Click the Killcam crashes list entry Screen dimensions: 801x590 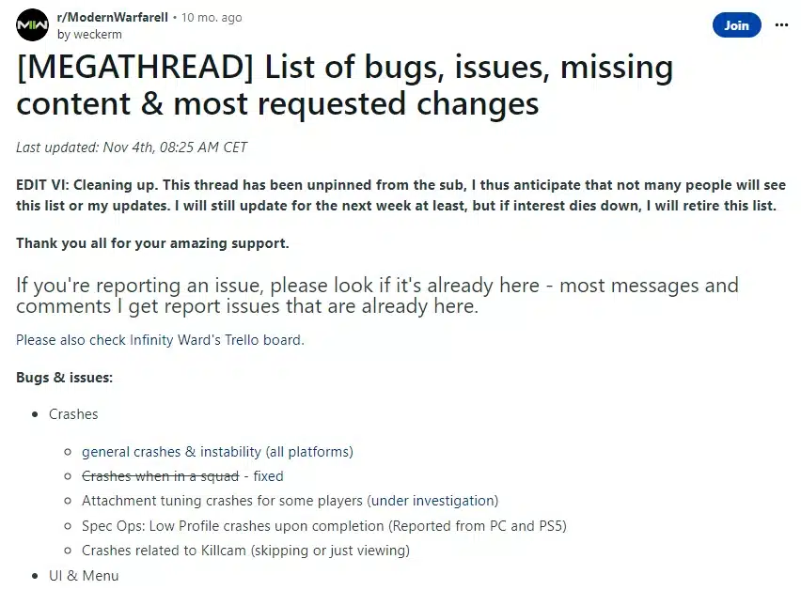pyautogui.click(x=245, y=550)
